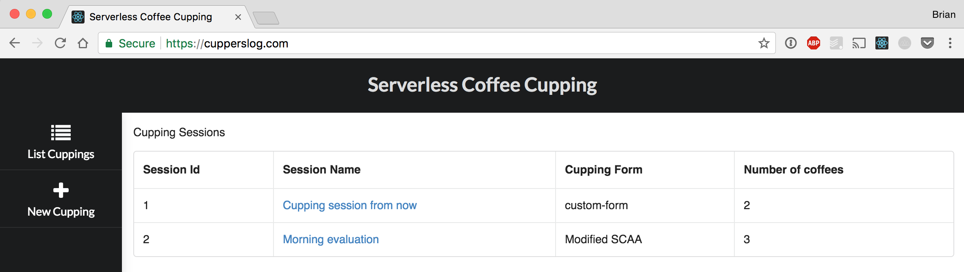This screenshot has width=964, height=272.
Task: Focus the cupperslog.com address bar
Action: (459, 43)
